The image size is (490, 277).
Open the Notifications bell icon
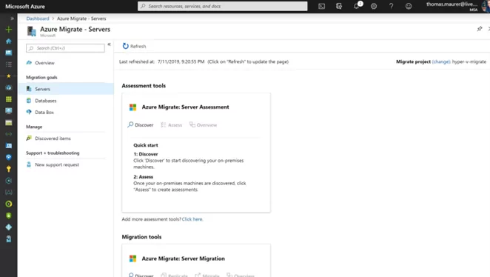[357, 6]
